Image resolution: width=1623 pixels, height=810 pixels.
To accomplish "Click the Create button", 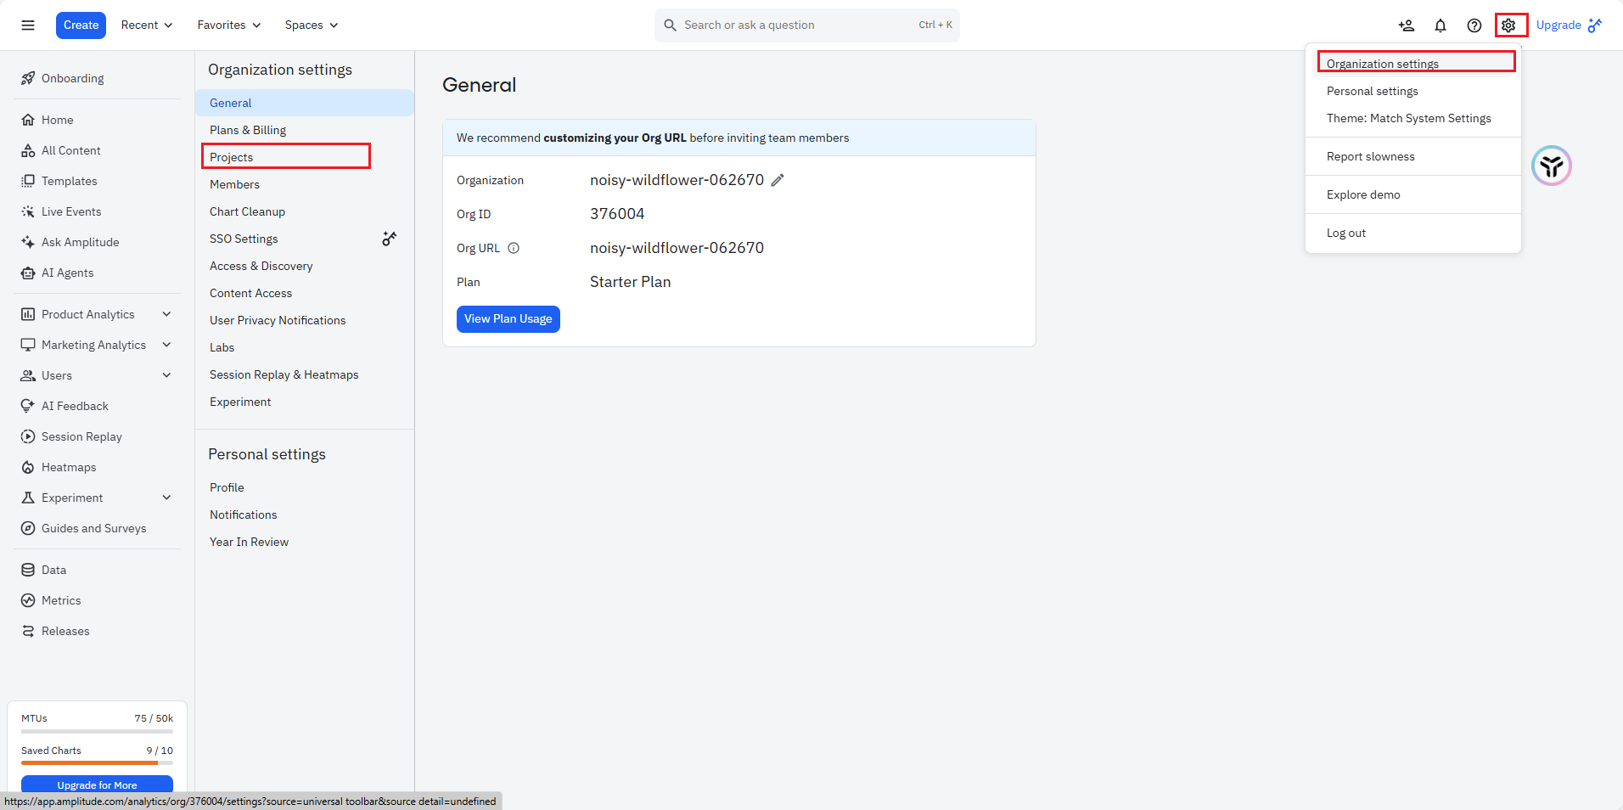I will point(81,25).
